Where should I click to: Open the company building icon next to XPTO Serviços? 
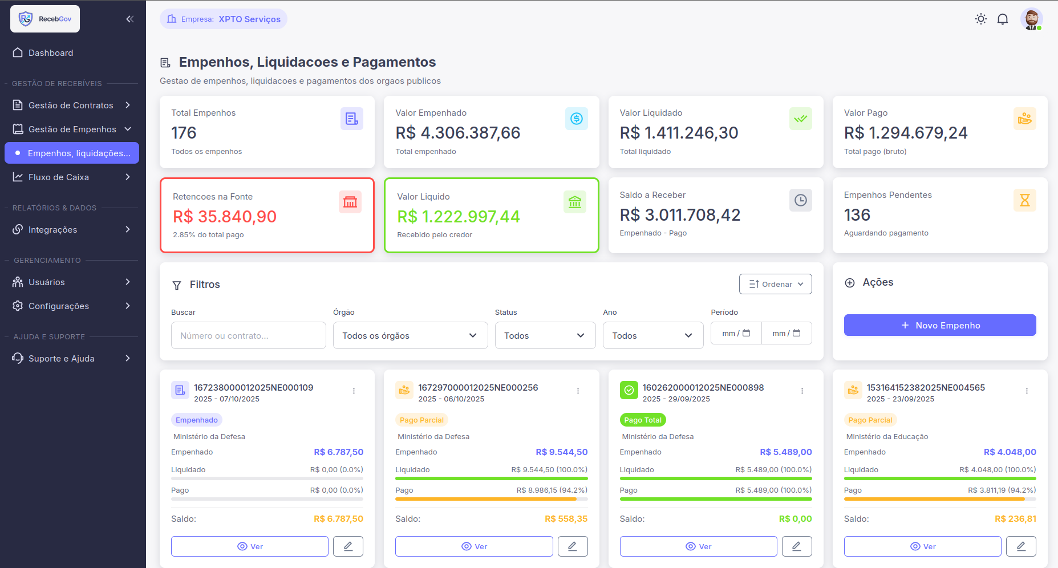(x=172, y=19)
